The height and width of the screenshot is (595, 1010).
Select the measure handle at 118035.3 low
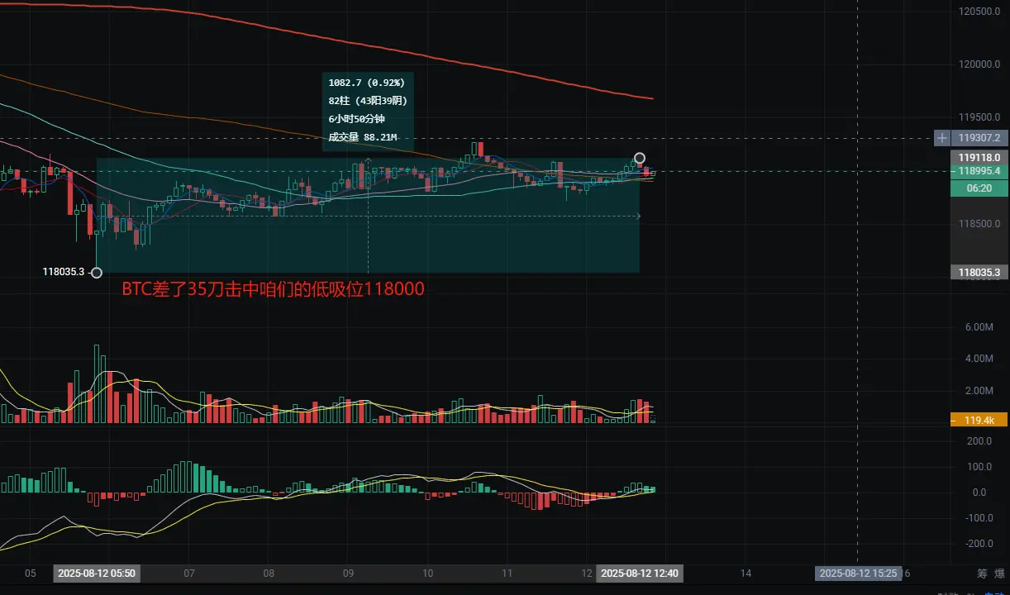pos(97,272)
